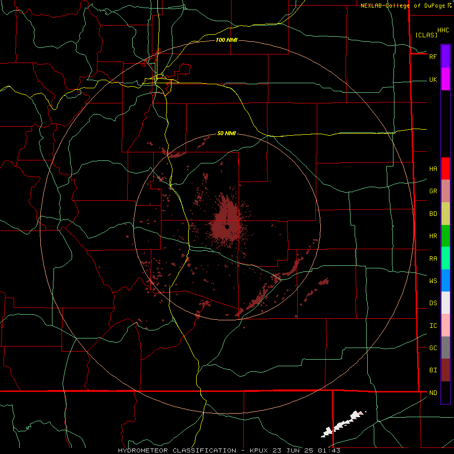Viewport: 454px width, 454px height.
Task: Click the 100 NMI range ring label
Action: click(226, 40)
